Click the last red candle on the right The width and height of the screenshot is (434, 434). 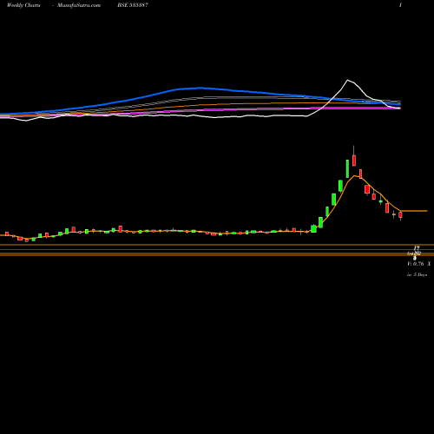(x=400, y=214)
